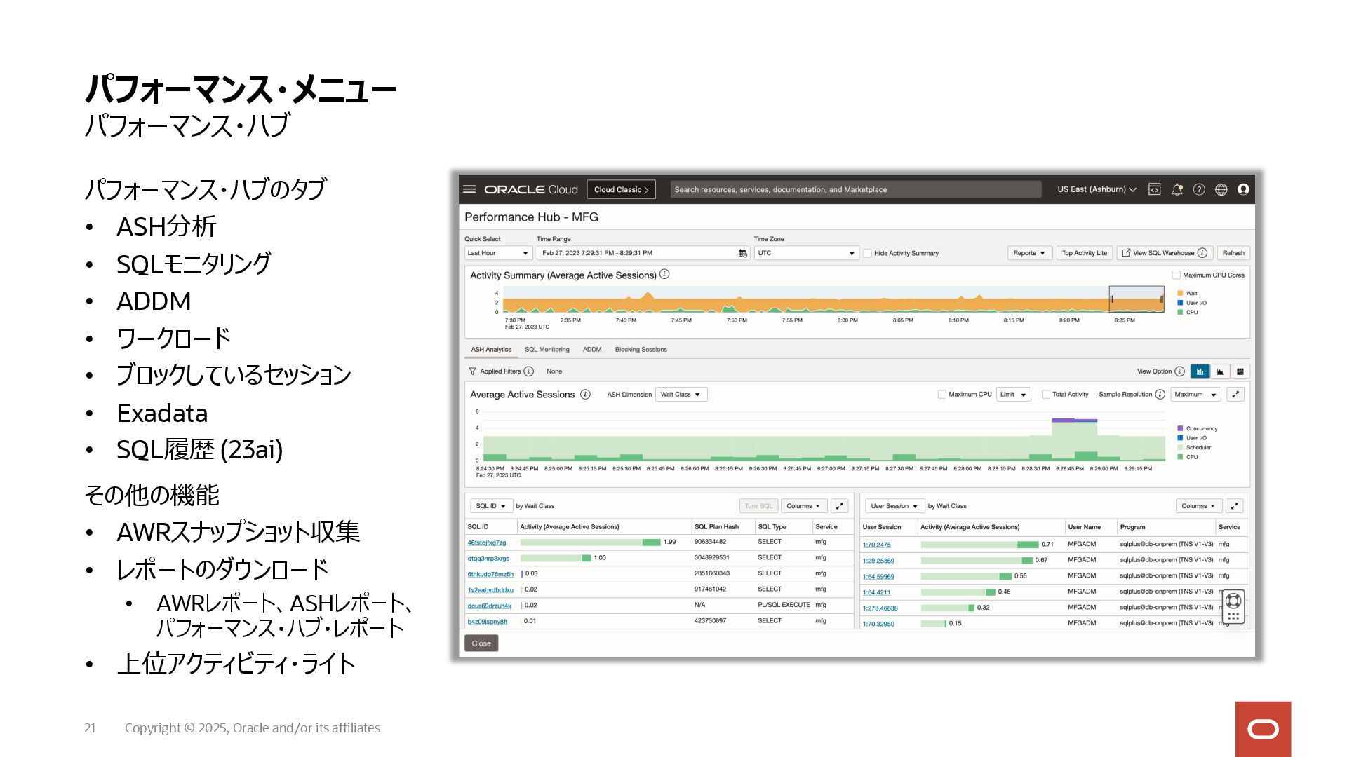Click the Applied Filters funnel icon
This screenshot has height=757, width=1347.
472,371
